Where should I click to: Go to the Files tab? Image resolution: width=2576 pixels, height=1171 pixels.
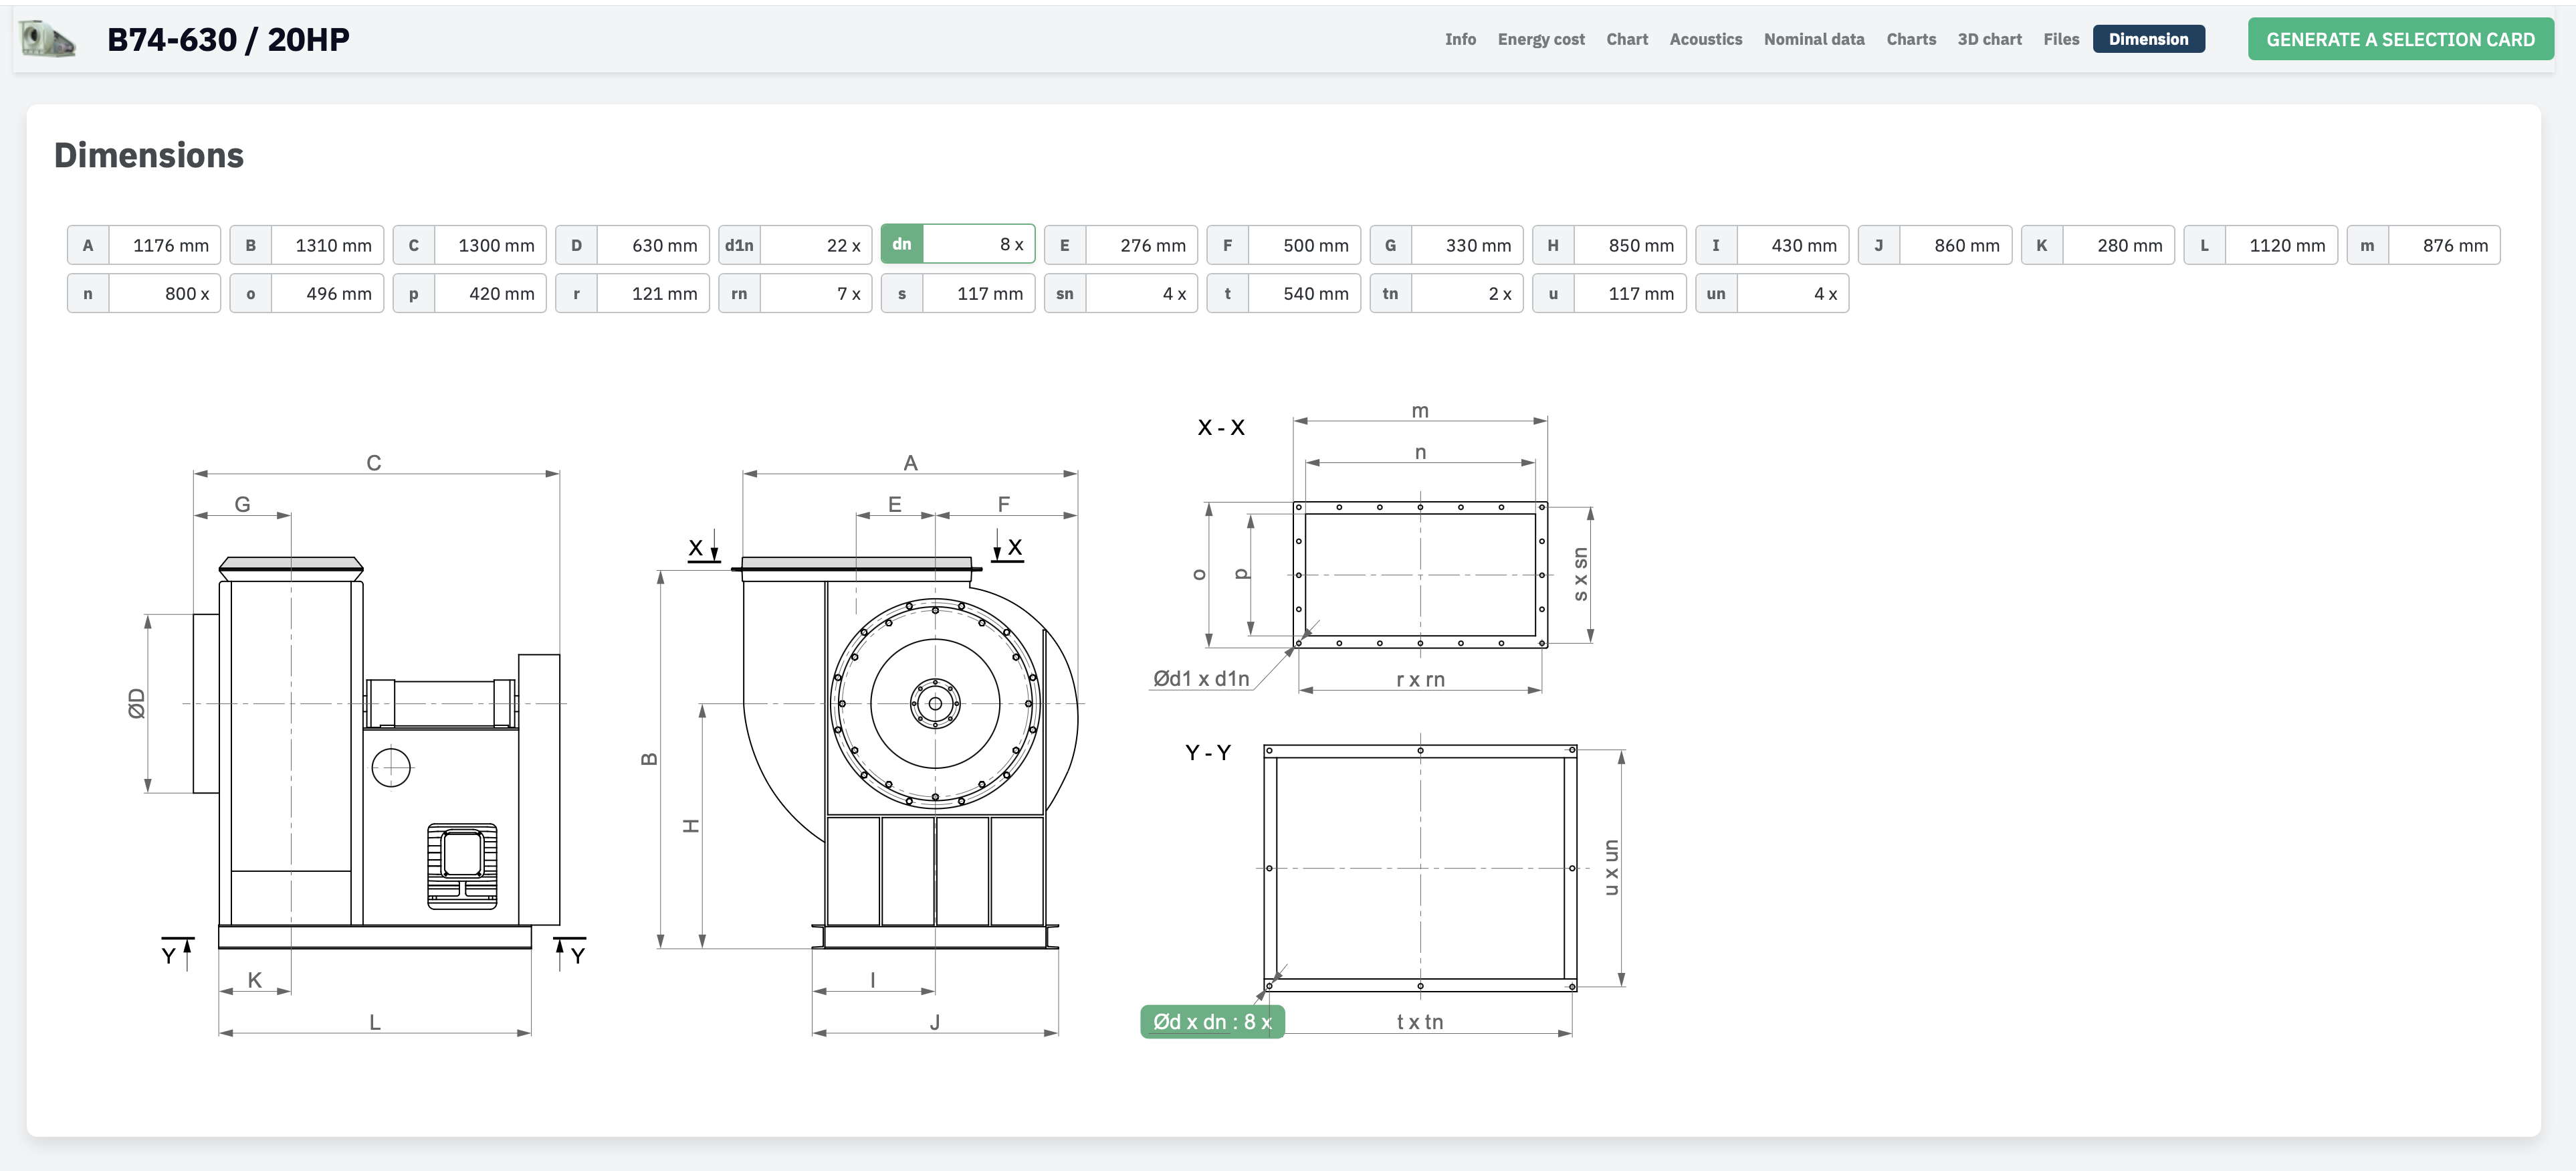coord(2061,39)
